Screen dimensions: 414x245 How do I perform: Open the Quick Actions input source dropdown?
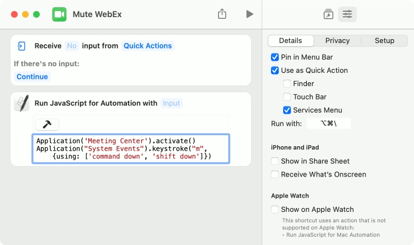click(147, 46)
